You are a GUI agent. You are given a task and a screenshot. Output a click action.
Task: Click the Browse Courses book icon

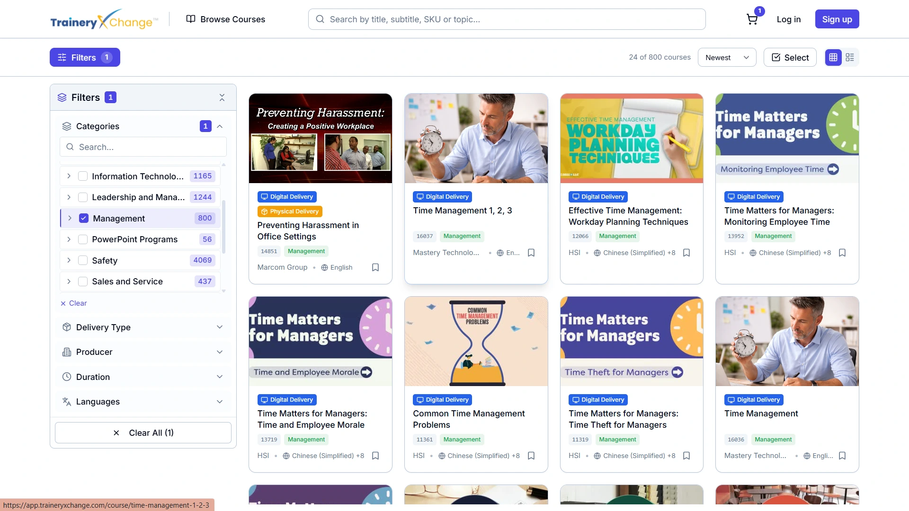point(191,19)
